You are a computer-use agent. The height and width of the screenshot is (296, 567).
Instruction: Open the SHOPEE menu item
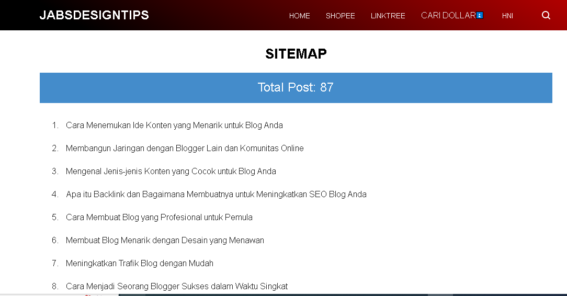coord(341,16)
